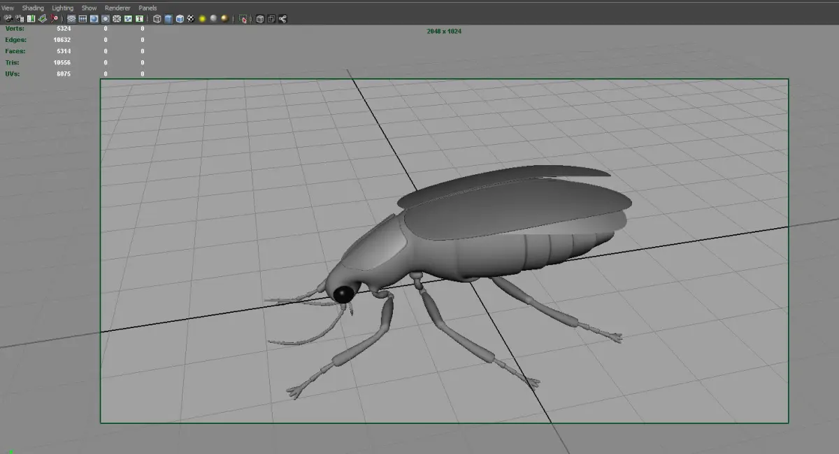Toggle the Gate Mask display

106,19
